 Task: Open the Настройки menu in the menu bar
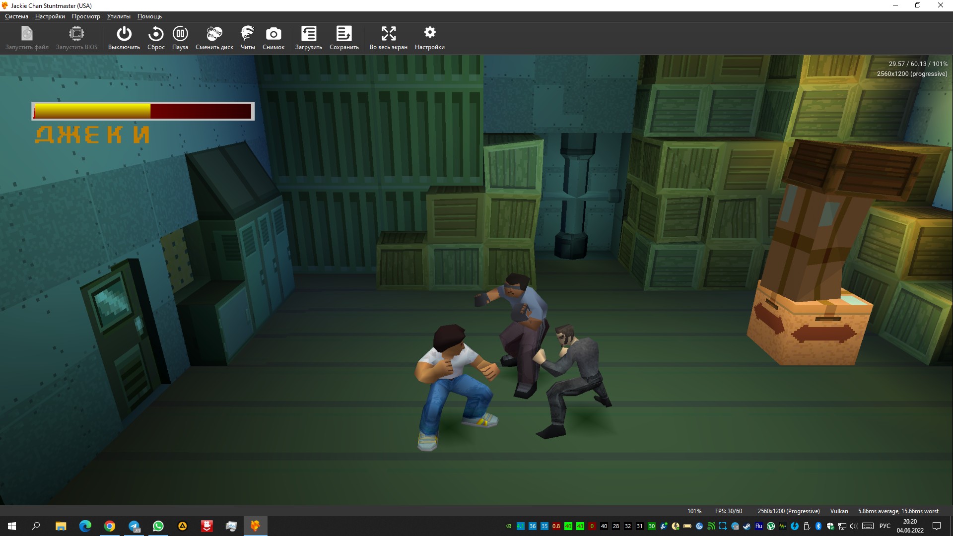pos(50,16)
